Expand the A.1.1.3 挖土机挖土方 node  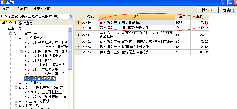coord(21,52)
